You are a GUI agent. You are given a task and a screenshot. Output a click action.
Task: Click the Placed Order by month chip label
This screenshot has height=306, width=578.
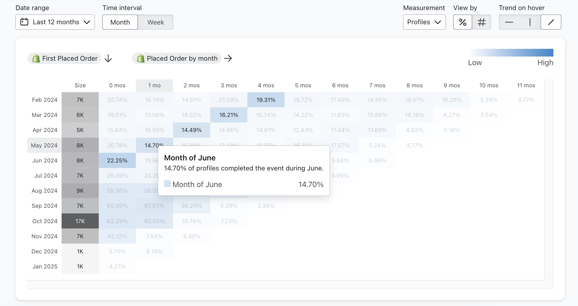[x=182, y=59]
